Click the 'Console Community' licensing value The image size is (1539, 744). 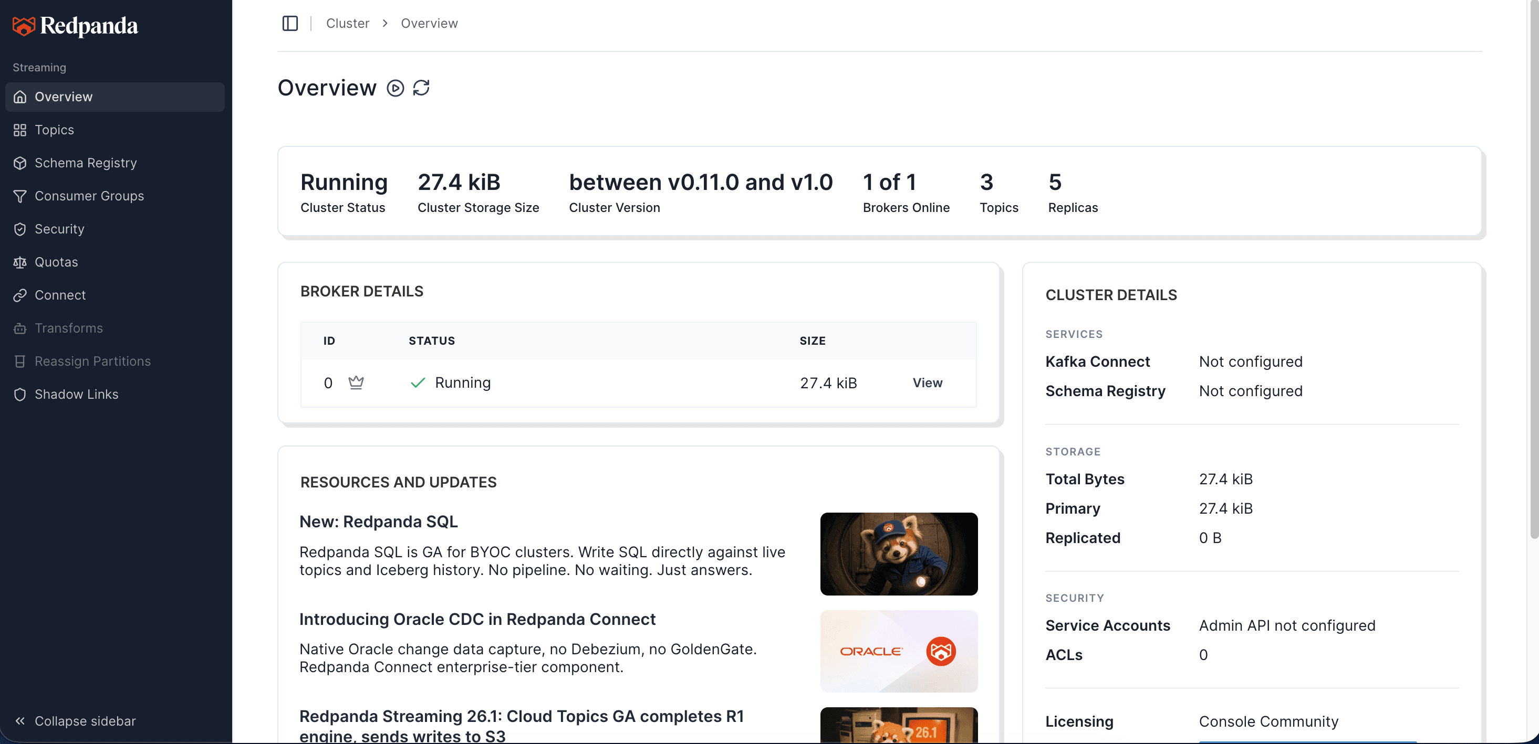(x=1268, y=721)
